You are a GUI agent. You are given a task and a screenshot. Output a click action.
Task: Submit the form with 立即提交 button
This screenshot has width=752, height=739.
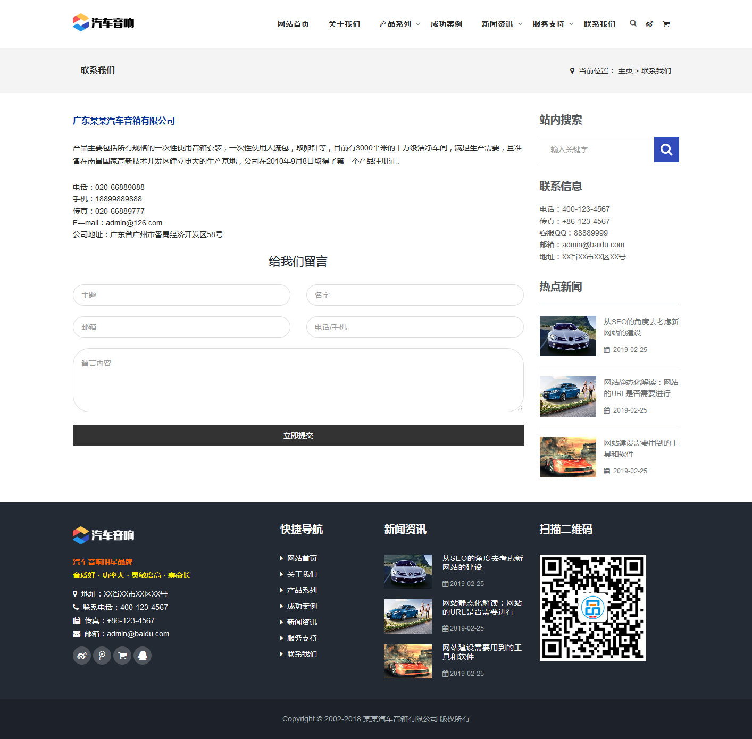click(298, 435)
